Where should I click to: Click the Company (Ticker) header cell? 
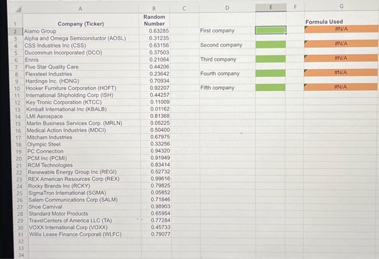click(x=81, y=21)
